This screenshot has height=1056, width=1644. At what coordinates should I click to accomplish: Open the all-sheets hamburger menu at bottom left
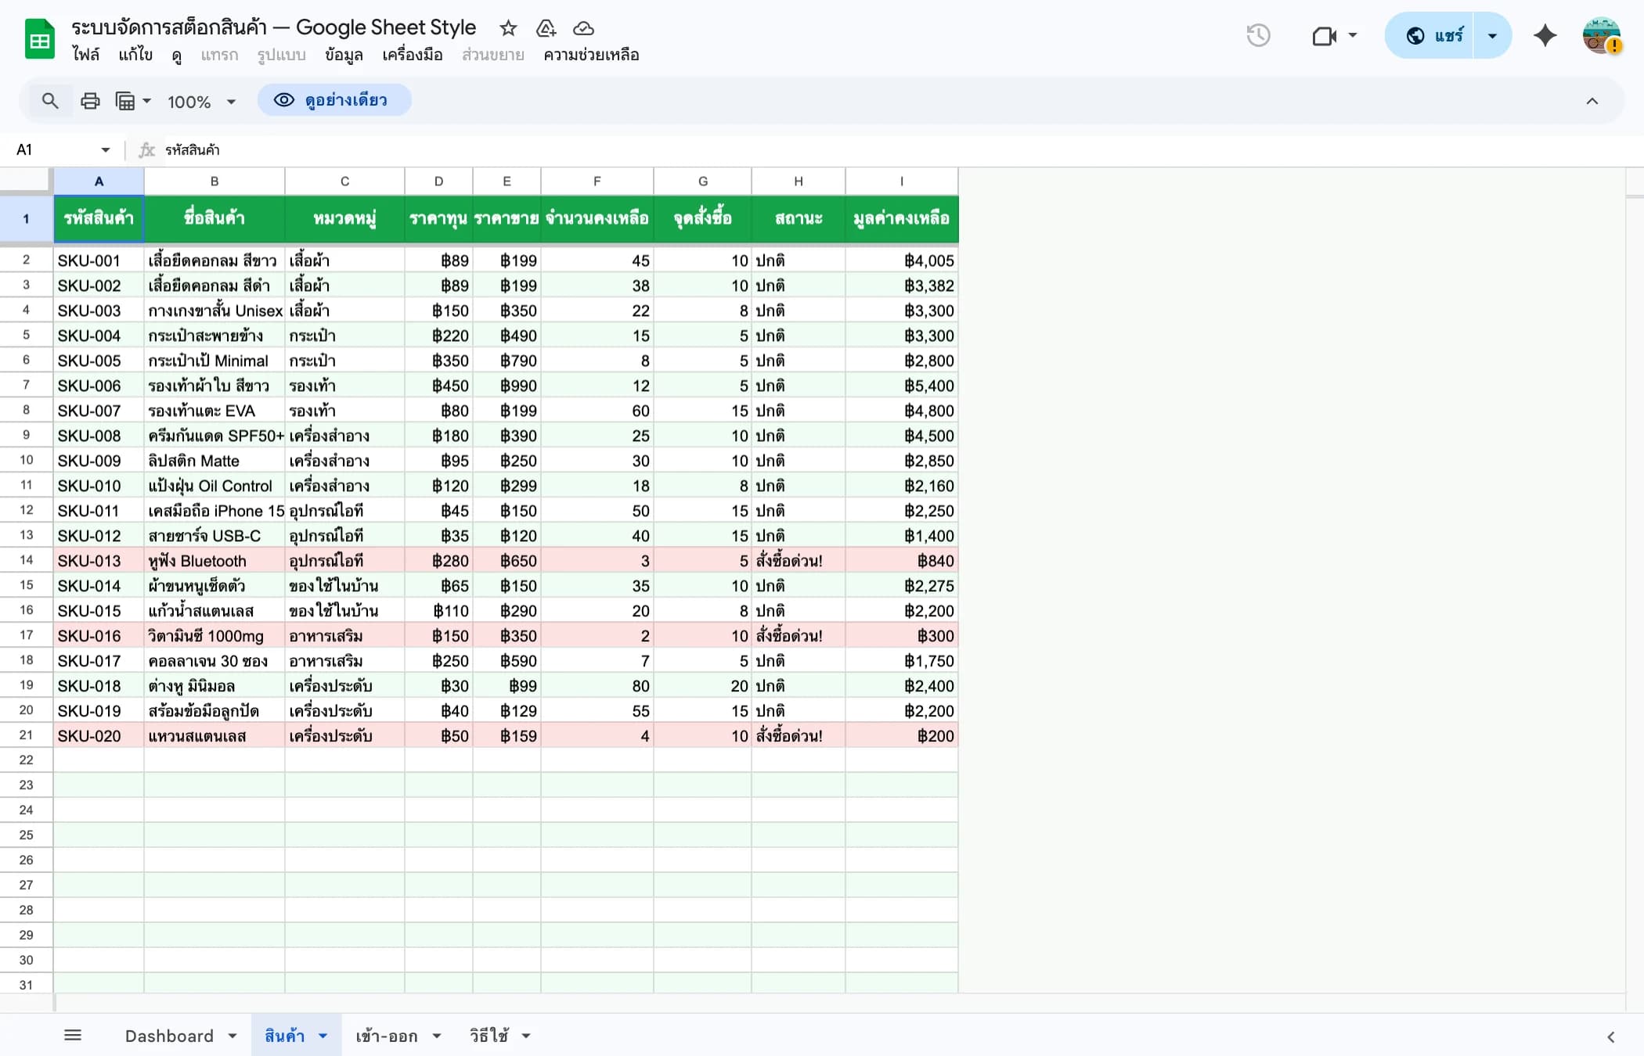[x=74, y=1034]
